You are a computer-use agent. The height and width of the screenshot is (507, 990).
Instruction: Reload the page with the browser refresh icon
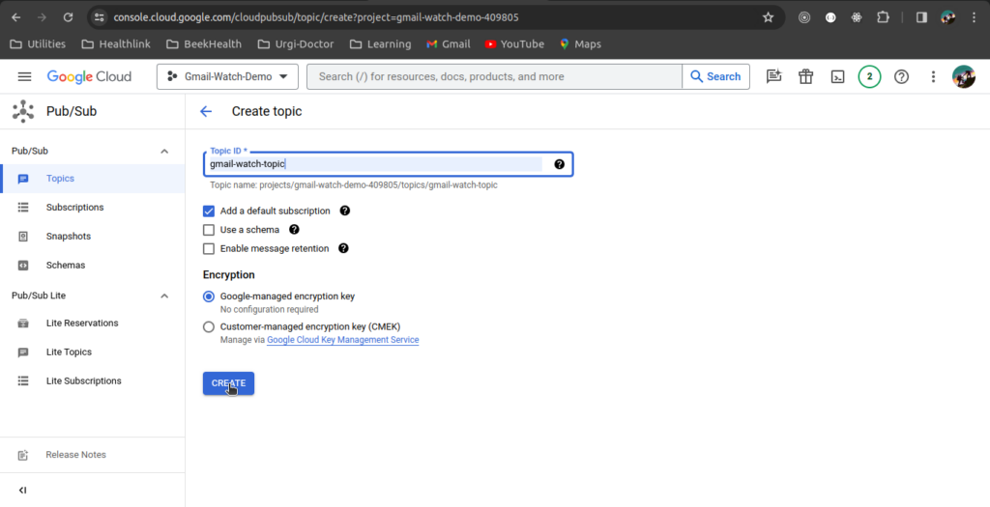pyautogui.click(x=69, y=17)
